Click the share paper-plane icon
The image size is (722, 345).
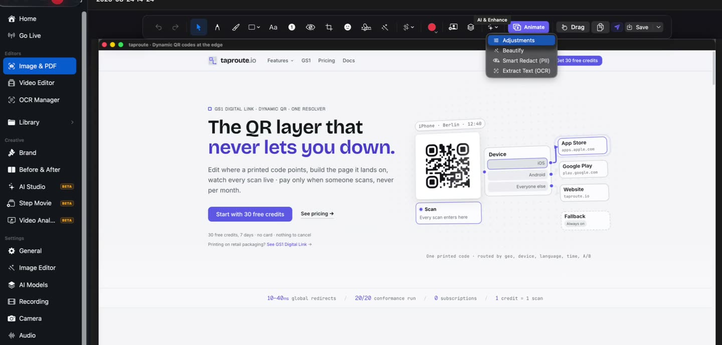(617, 27)
